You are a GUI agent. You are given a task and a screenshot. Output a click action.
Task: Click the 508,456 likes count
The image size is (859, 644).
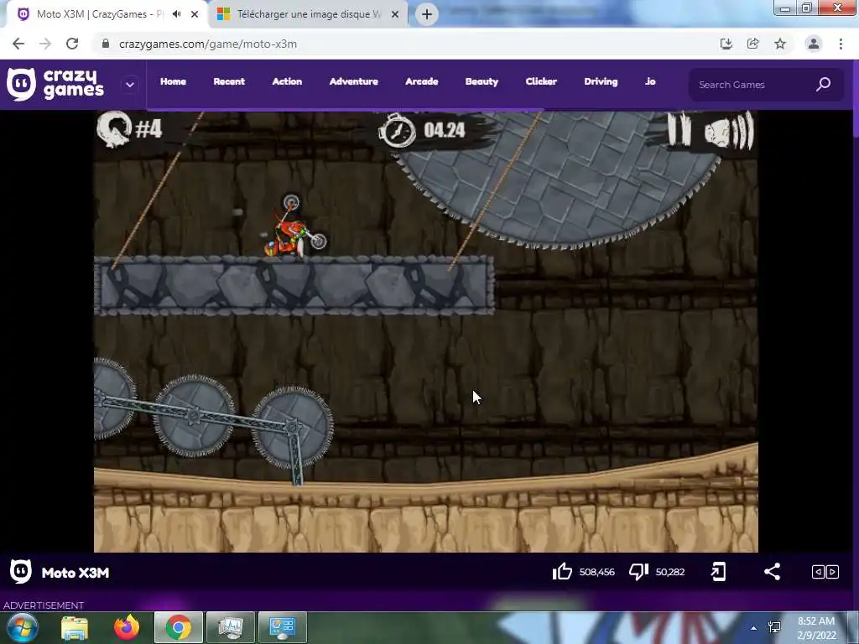pyautogui.click(x=597, y=572)
